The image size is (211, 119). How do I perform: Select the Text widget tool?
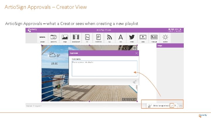coord(120,38)
